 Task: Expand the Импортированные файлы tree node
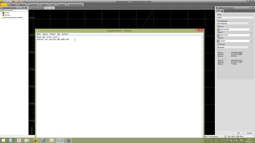tap(2, 17)
